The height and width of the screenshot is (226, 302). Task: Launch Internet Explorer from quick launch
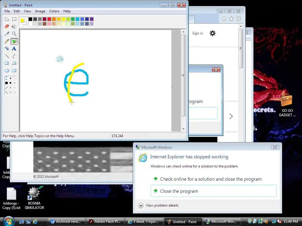(x=35, y=222)
